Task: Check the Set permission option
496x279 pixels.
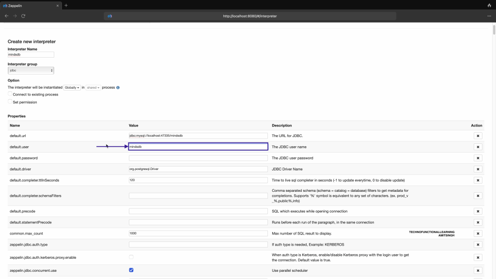Action: pos(10,102)
